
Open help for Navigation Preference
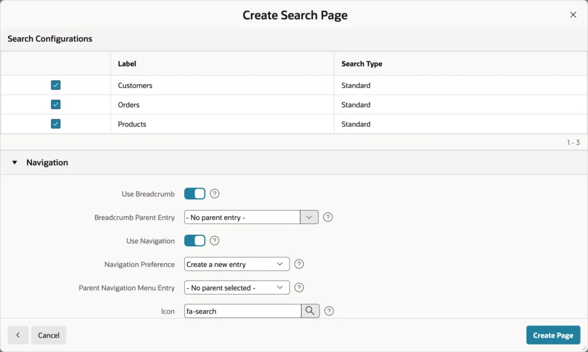pos(299,264)
